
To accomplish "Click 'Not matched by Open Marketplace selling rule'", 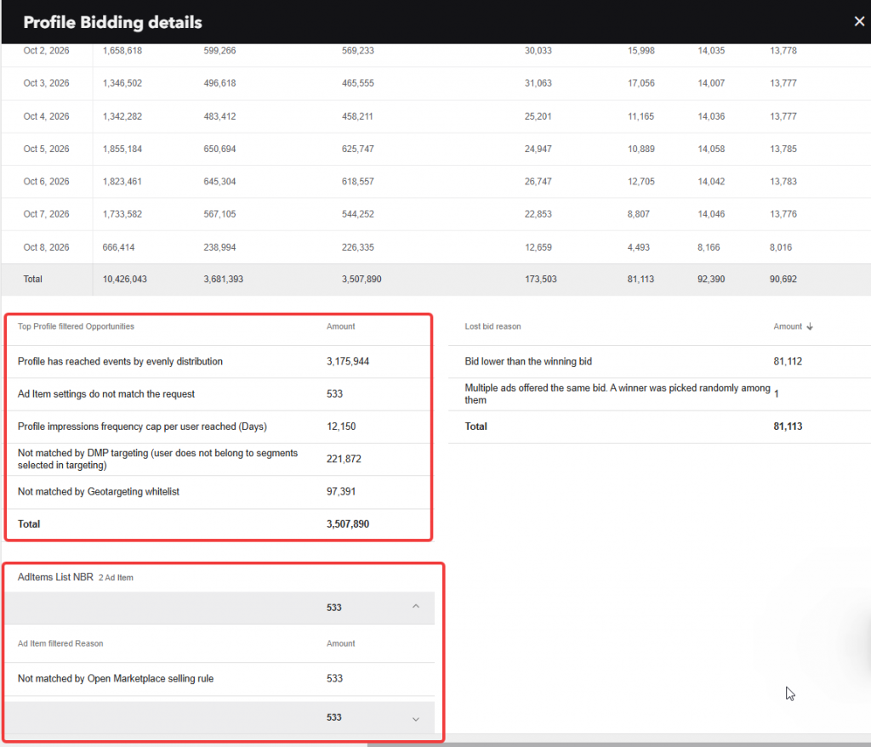I will (116, 679).
